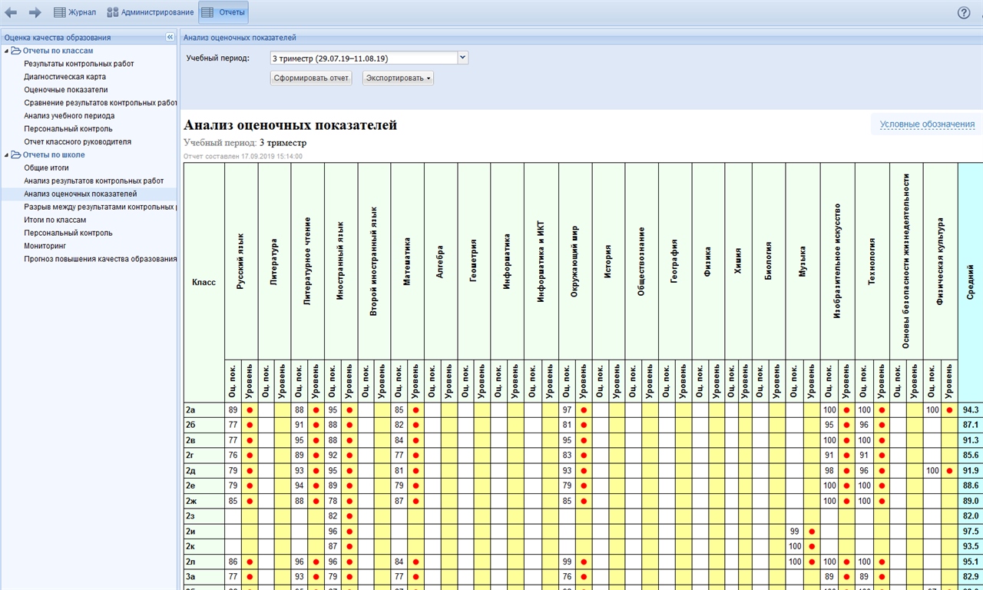Select Итоги по классам item
983x590 pixels.
[x=55, y=220]
